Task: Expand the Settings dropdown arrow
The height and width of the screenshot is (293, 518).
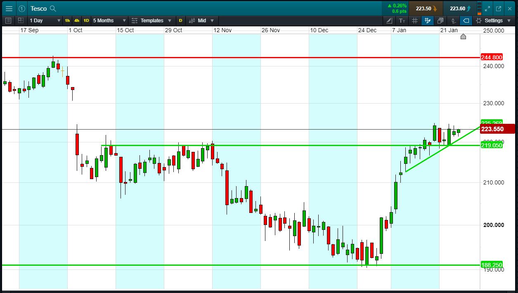Action: click(509, 21)
